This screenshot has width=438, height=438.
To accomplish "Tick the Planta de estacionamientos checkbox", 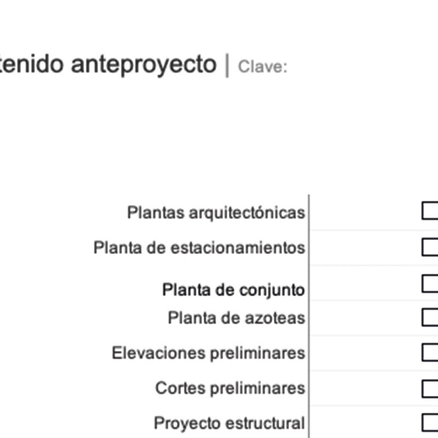I will point(430,247).
